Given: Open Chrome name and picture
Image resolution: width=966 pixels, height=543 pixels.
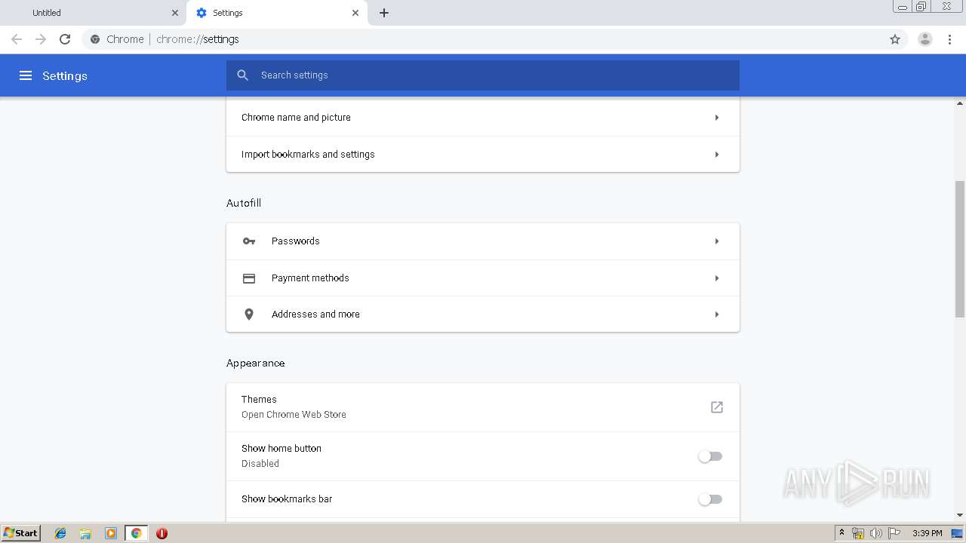Looking at the screenshot, I should coord(483,118).
